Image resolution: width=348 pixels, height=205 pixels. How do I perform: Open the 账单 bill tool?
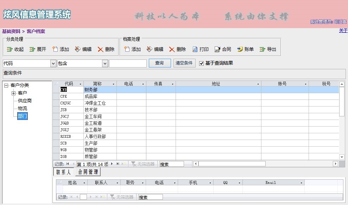[x=246, y=49]
